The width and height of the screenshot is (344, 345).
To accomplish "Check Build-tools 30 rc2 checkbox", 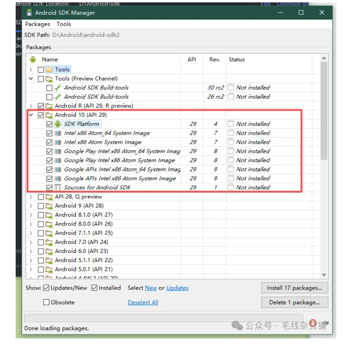I will 49,88.
